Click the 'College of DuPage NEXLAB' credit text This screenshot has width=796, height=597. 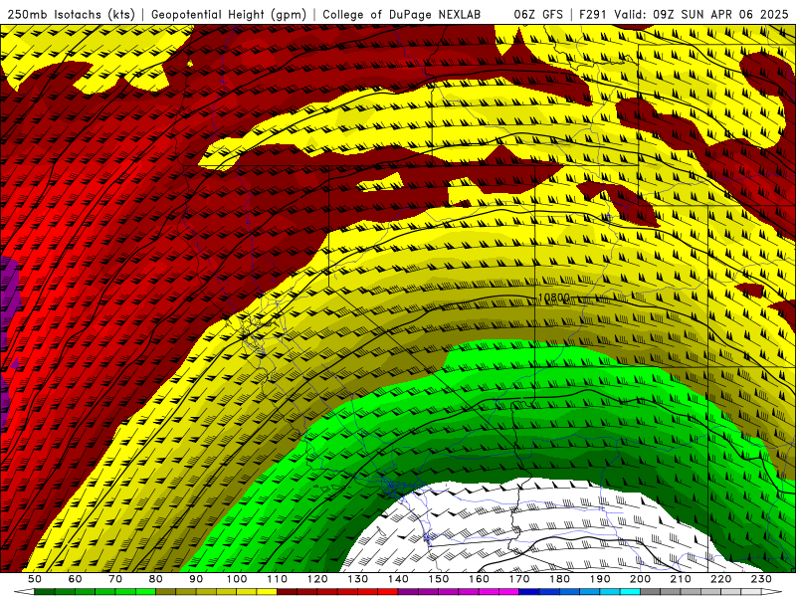pos(401,14)
